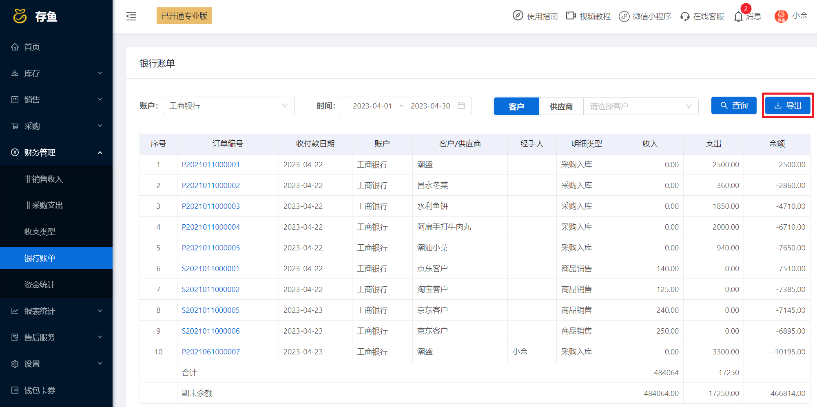Image resolution: width=817 pixels, height=407 pixels.
Task: Click the 查询 search button
Action: click(x=734, y=106)
